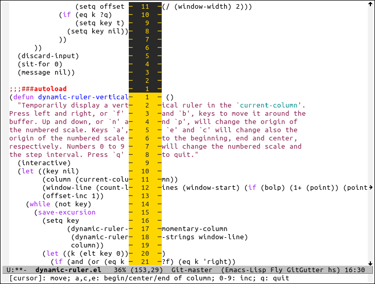Screen dimensions: 375x284
Task: Click the (interactive) form
Action: pos(44,163)
